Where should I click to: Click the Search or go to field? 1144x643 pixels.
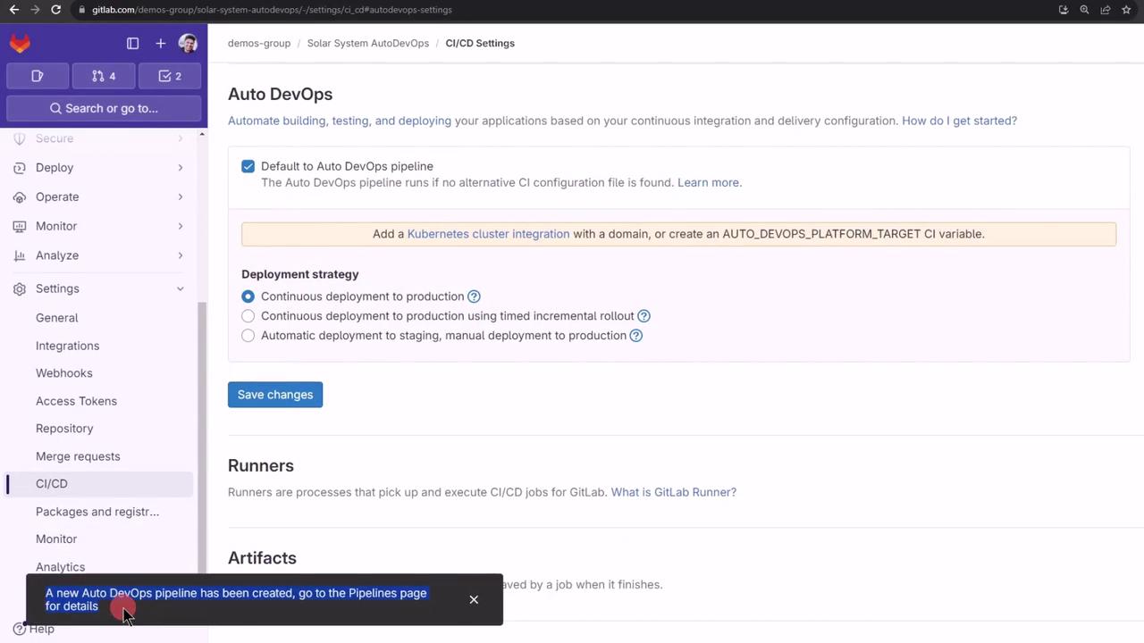click(x=104, y=108)
